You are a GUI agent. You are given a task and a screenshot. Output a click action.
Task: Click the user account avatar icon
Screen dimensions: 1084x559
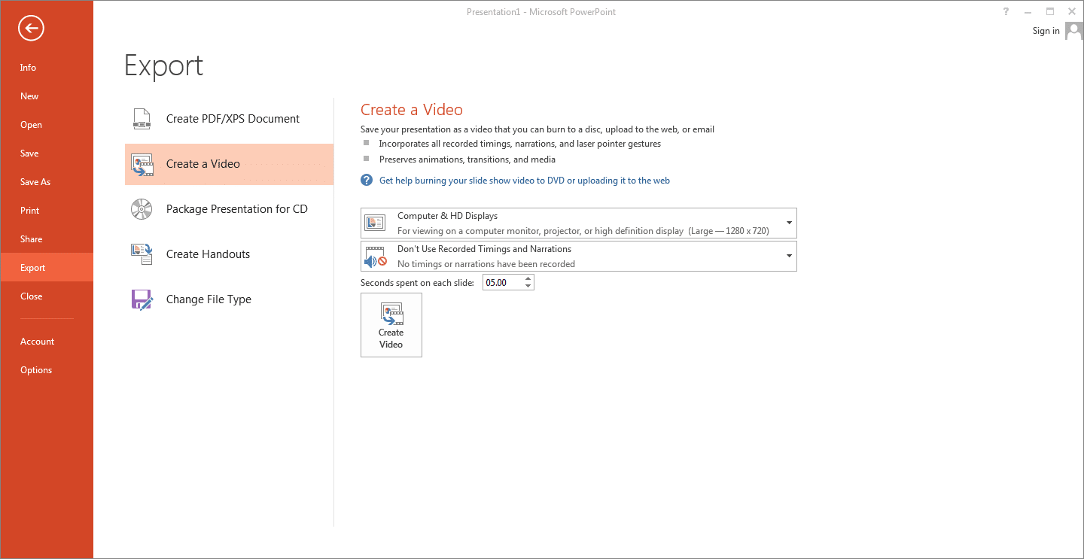point(1074,30)
